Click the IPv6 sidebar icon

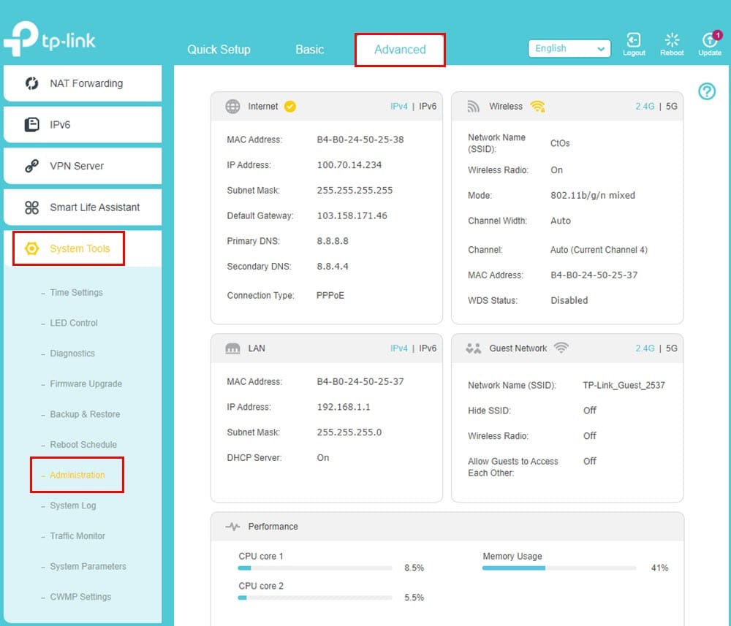(31, 124)
